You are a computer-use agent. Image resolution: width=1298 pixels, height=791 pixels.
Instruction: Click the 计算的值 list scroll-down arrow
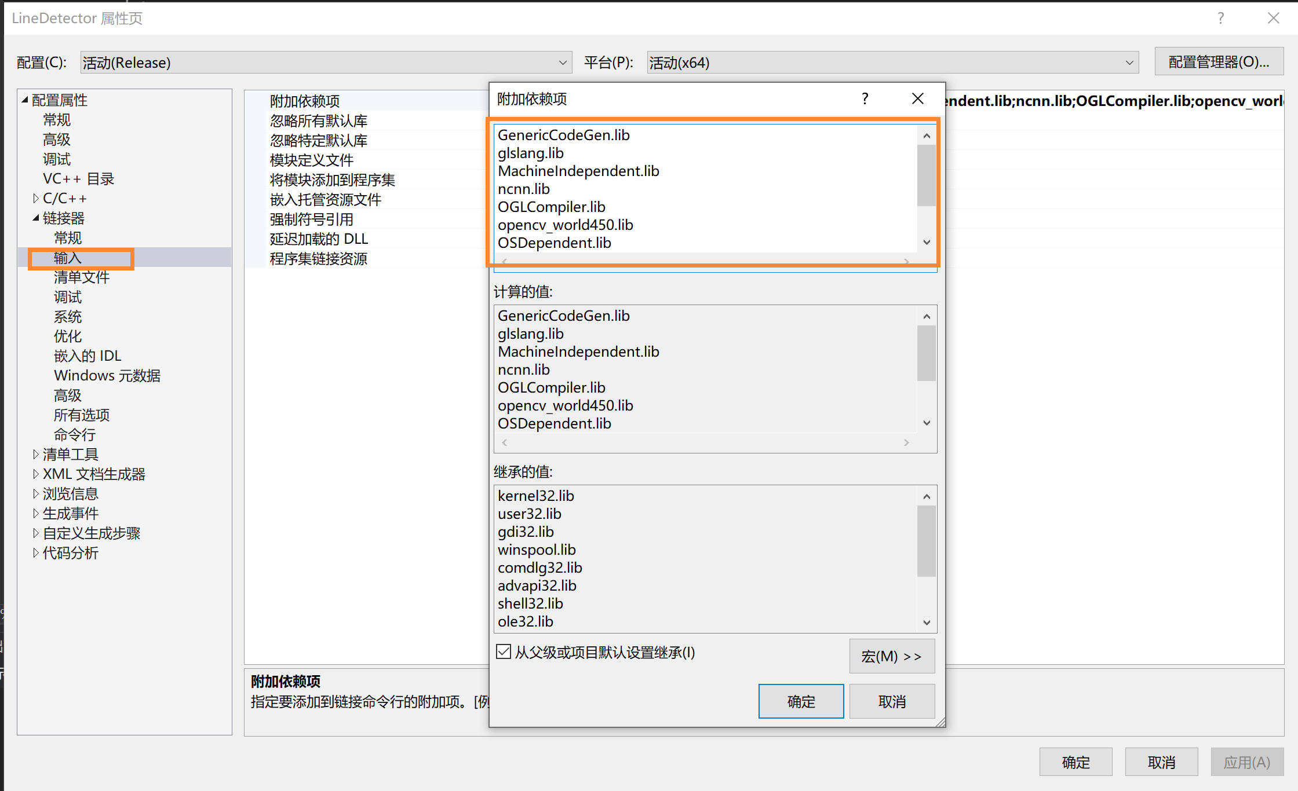927,423
